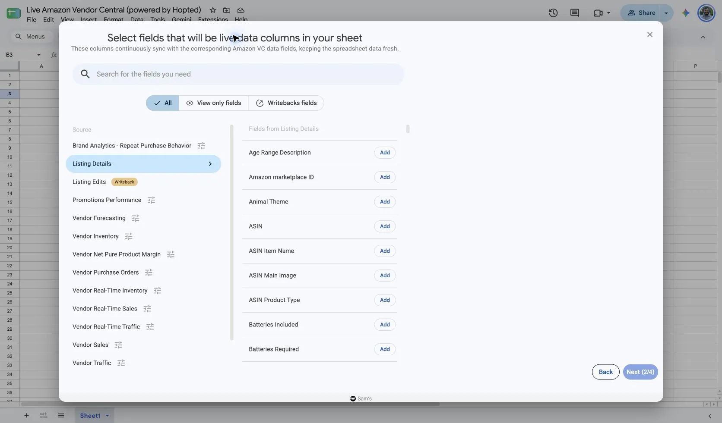Image resolution: width=722 pixels, height=423 pixels.
Task: Collapse the toolbar with the up chevron
Action: tap(703, 37)
